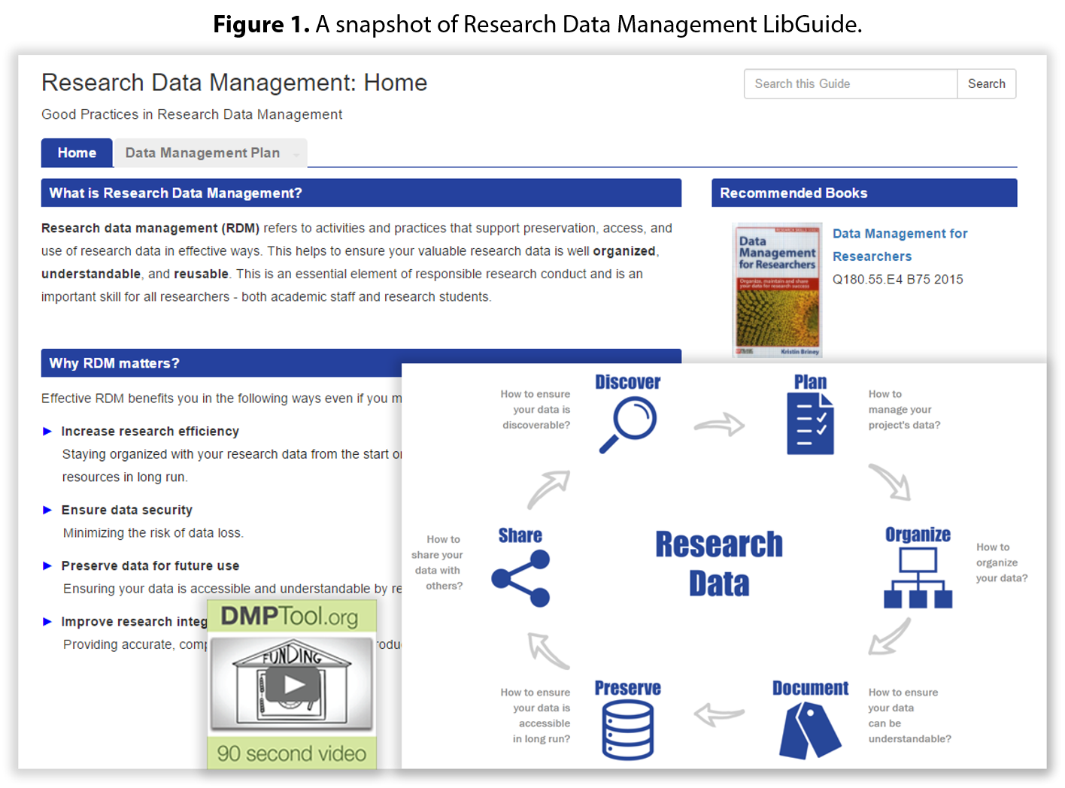
Task: Click the Preserve database icon
Action: point(628,729)
